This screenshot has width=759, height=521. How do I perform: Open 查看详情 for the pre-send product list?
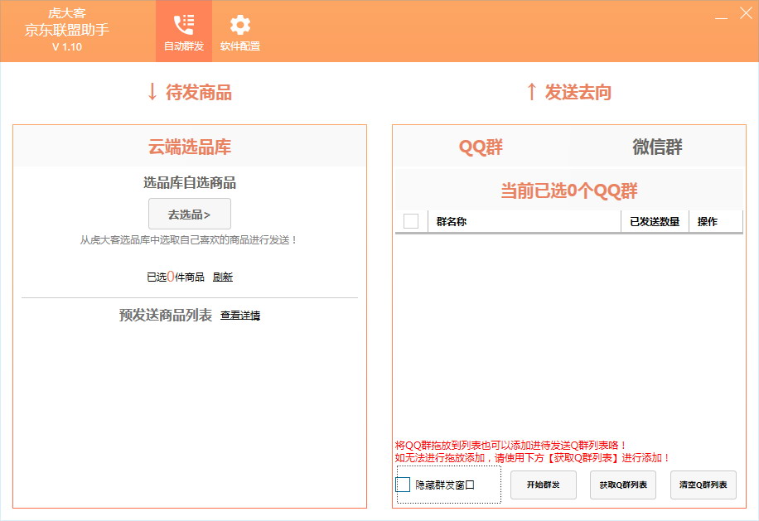[240, 316]
